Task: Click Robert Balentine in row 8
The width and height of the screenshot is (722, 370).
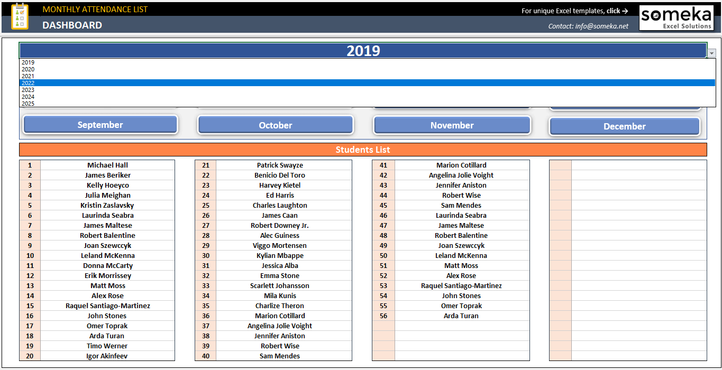Action: click(x=107, y=236)
